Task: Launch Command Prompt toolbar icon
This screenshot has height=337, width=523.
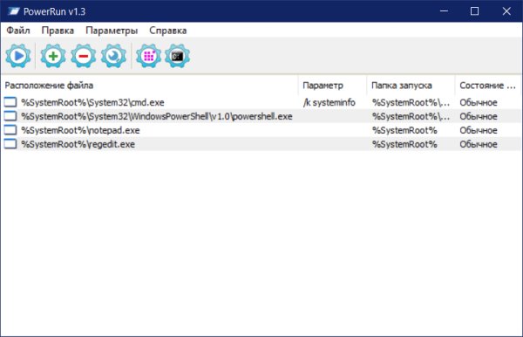Action: (x=178, y=56)
